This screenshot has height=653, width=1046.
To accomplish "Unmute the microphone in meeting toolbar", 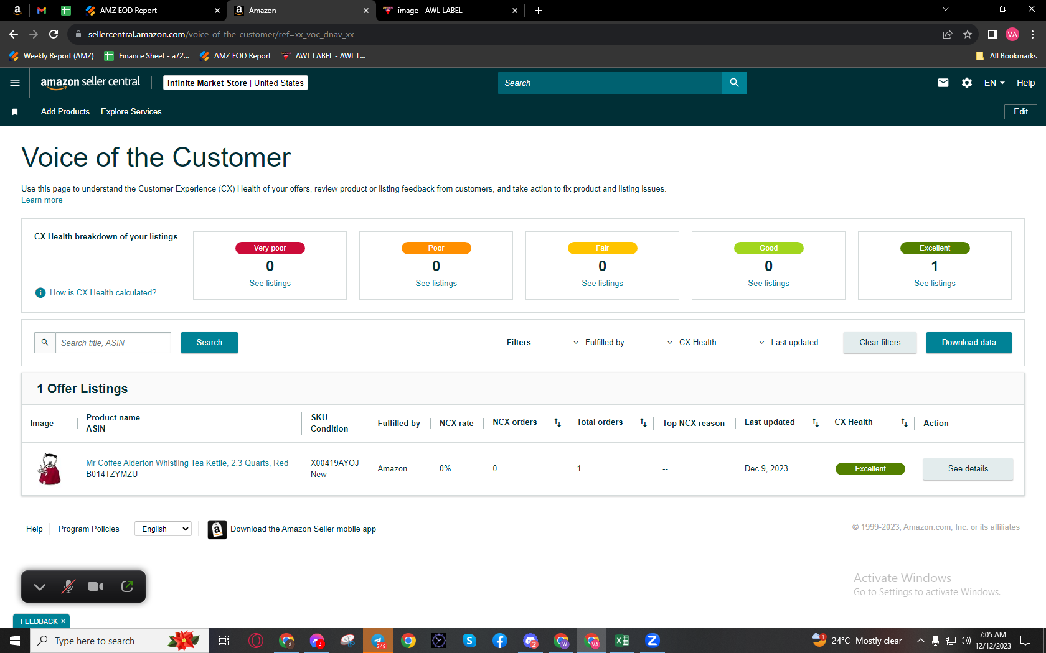I will click(68, 586).
